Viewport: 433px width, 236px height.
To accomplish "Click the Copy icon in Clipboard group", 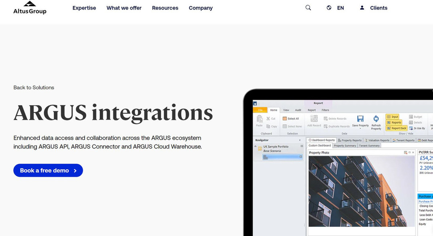I will [268, 126].
